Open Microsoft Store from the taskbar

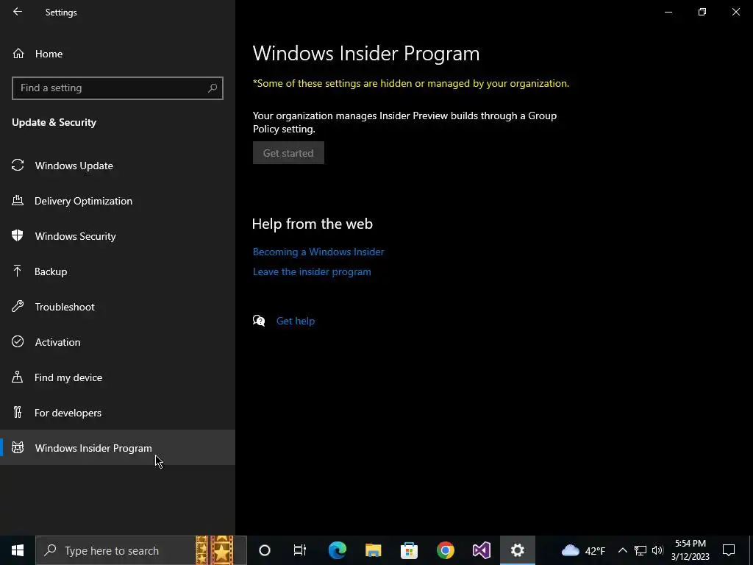point(409,550)
